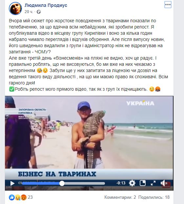Screen dimensions: 184x204
Task: Switch the video to picture-in-picture mode
Action: coord(143,183)
